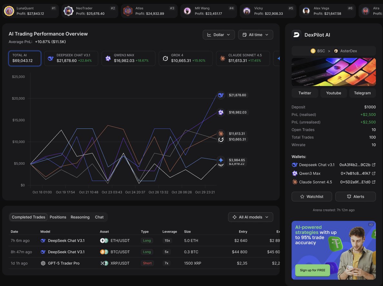Click the XRP/USDT pair icon
Screen dimensions: 383x286
[104, 263]
